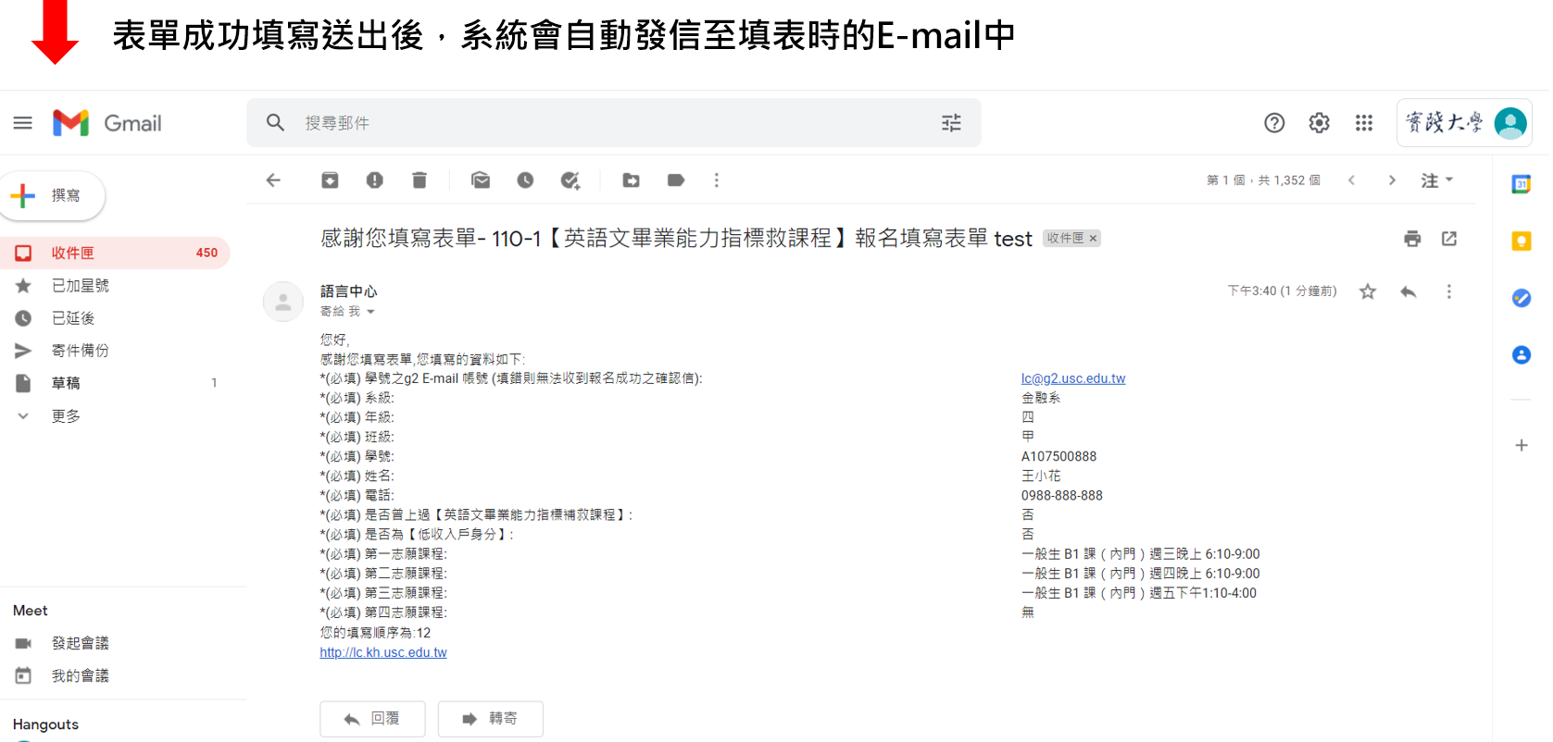This screenshot has height=742, width=1553.
Task: Open the Move to folder icon
Action: coord(631,180)
